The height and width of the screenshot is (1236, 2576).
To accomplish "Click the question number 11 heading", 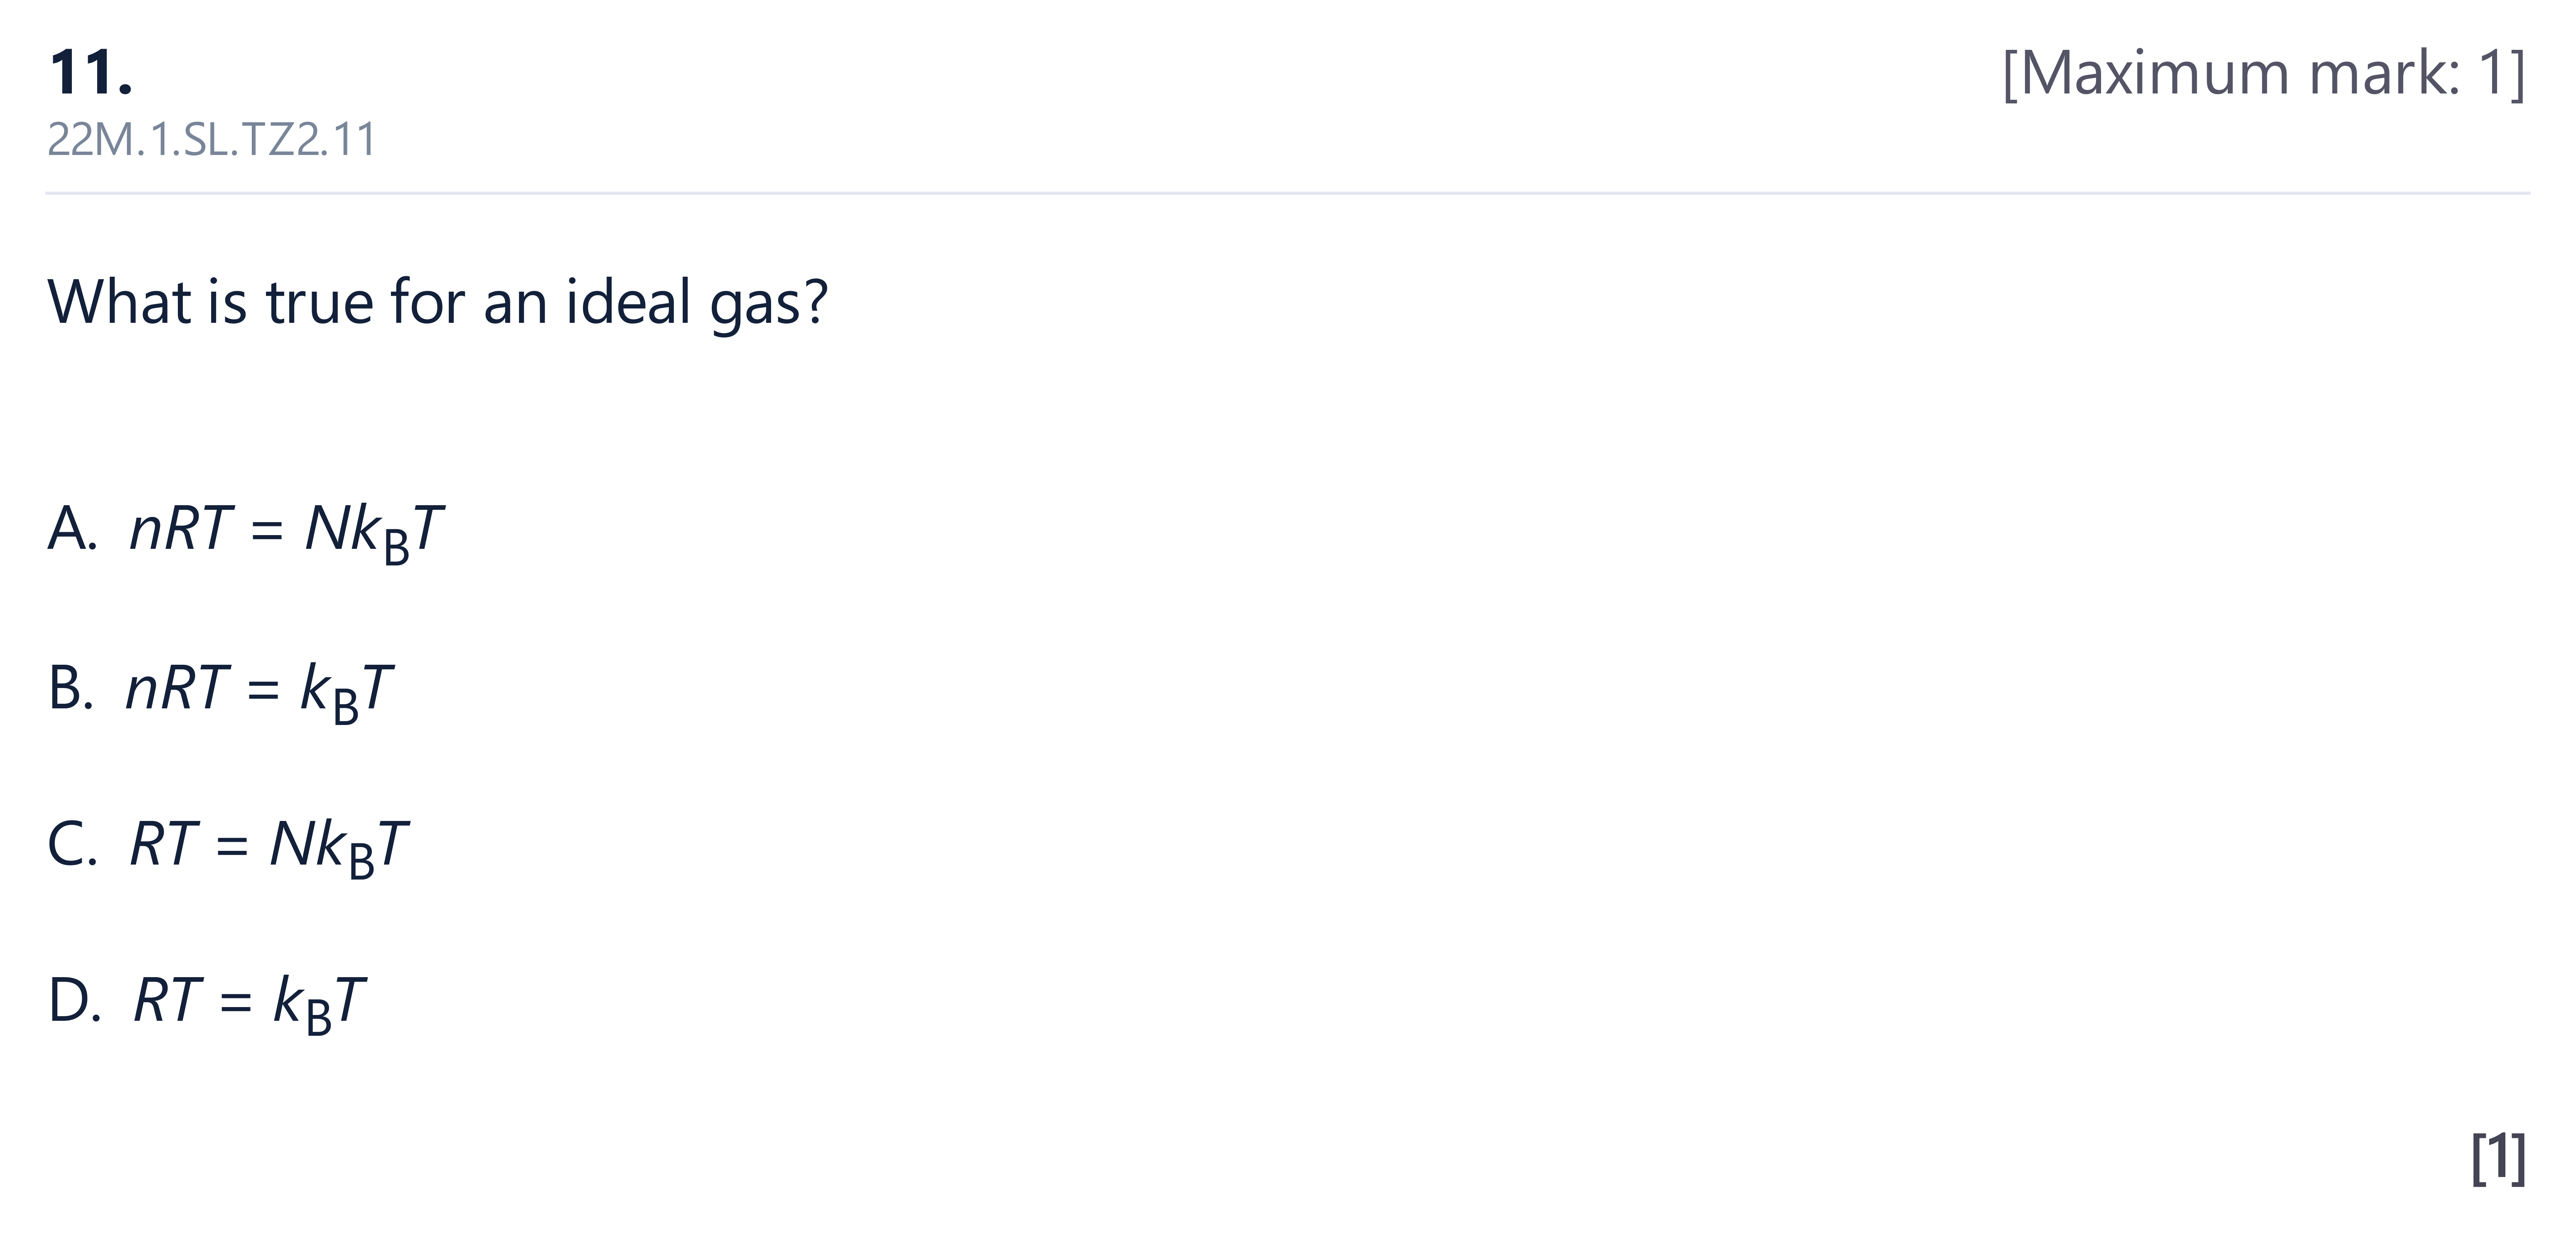I will (90, 73).
